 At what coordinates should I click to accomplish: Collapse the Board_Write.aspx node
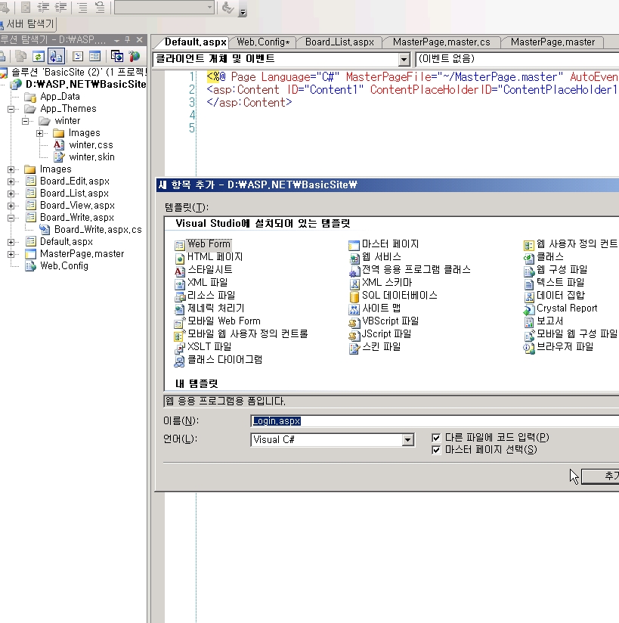pos(11,218)
